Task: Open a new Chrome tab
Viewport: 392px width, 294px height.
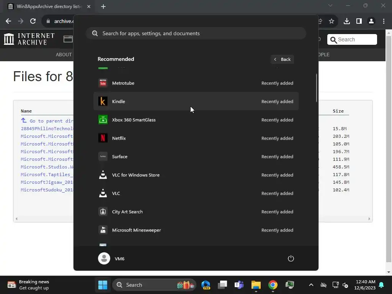Action: (x=103, y=7)
